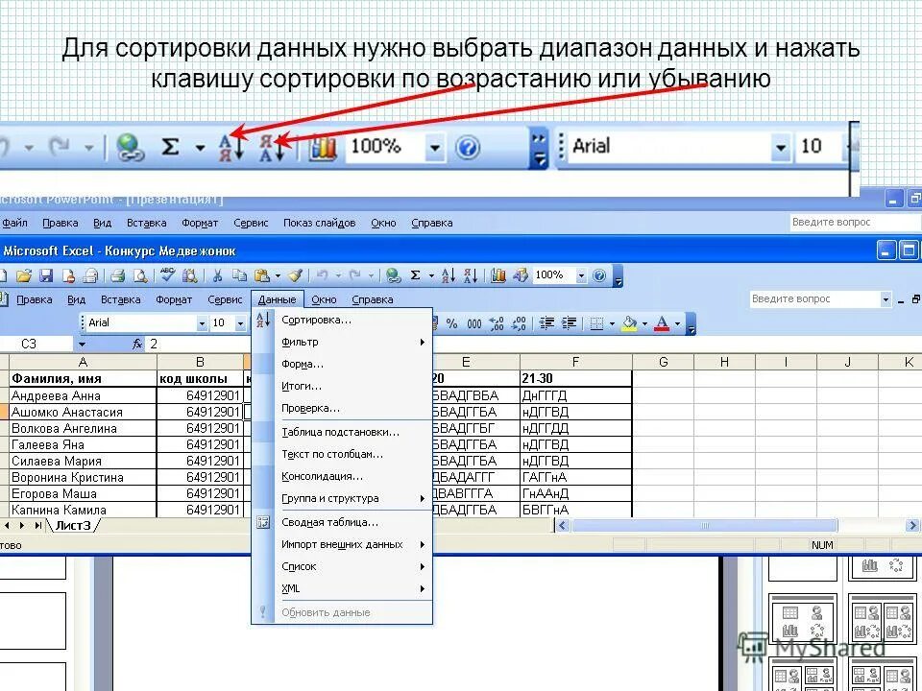Open Arial font dropdown in enlarged top toolbar
The image size is (922, 691).
click(x=780, y=147)
